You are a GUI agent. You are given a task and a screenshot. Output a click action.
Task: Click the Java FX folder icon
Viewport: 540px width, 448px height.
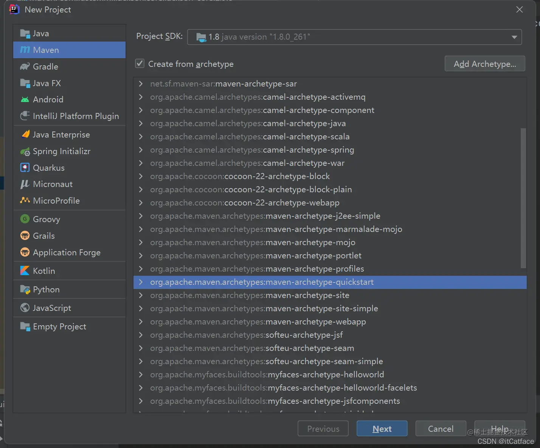[x=25, y=83]
